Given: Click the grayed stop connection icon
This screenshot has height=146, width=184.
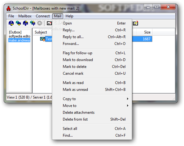Looking at the screenshot, I should point(40,23).
